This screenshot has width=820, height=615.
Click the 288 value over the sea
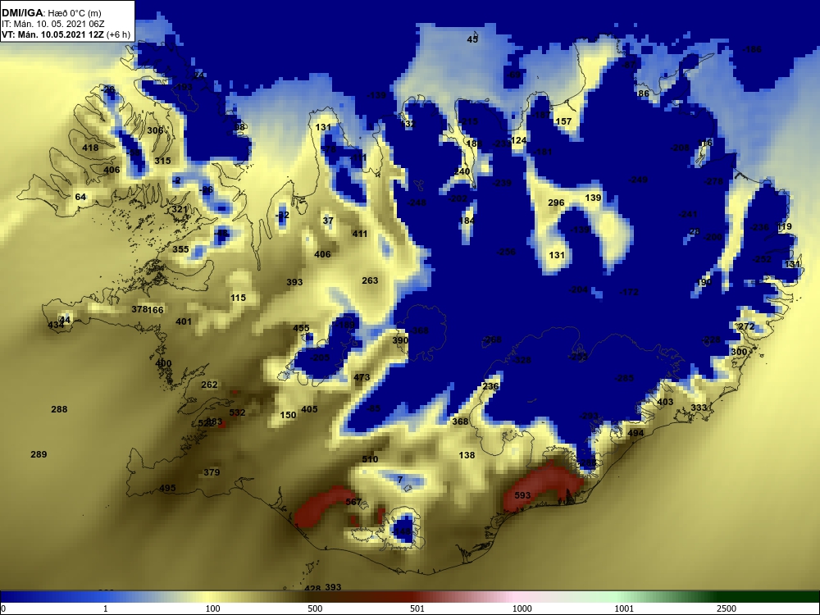click(59, 409)
